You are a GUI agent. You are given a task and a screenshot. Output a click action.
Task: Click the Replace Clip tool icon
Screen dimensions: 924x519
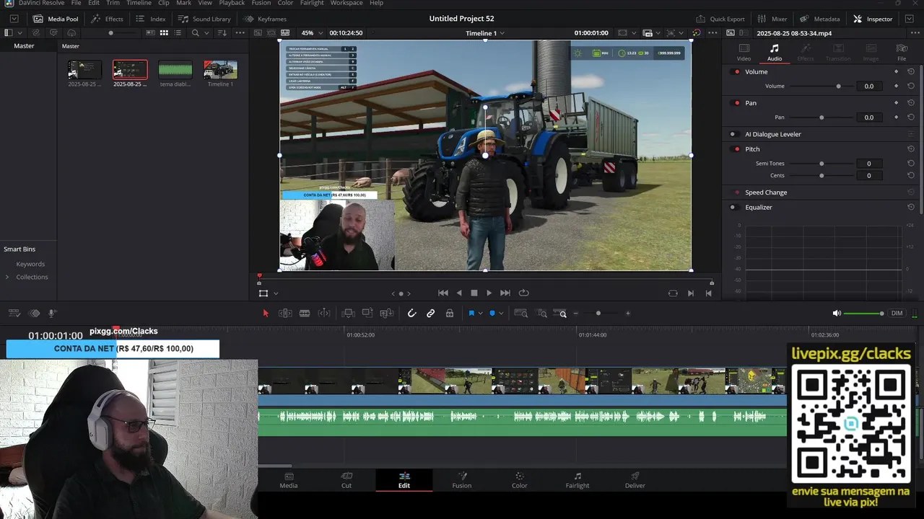click(x=387, y=313)
